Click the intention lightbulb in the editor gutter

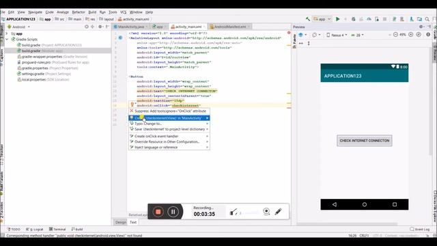[x=132, y=105]
